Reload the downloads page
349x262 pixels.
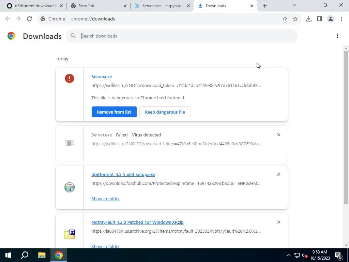[x=29, y=19]
